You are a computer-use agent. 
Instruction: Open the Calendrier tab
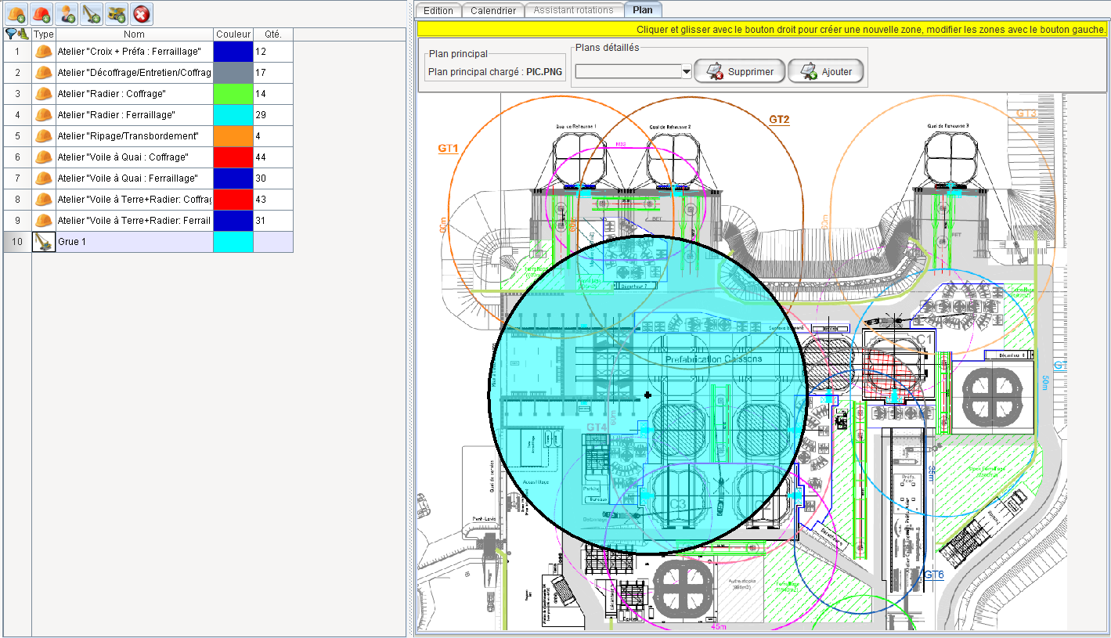pos(493,10)
